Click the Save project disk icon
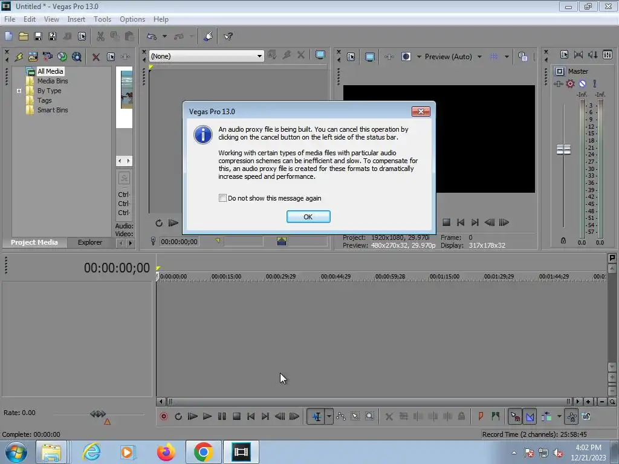619x464 pixels. pos(38,36)
